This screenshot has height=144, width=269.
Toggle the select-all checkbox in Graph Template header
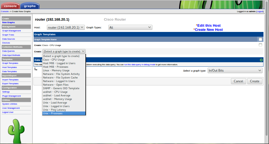260,39
